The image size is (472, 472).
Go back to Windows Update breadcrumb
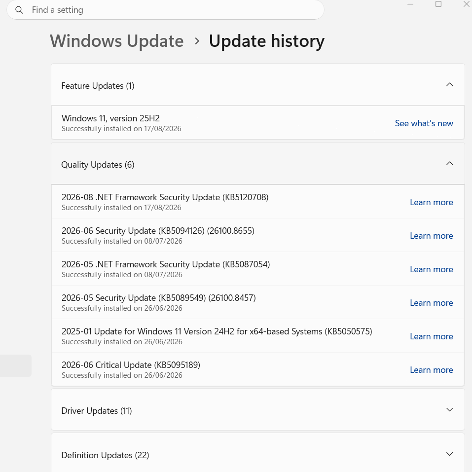click(x=116, y=41)
